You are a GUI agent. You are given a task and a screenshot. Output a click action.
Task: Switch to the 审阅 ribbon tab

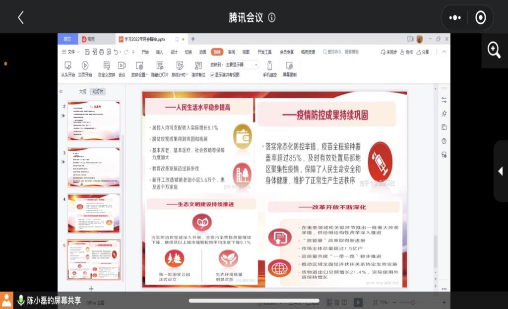click(x=232, y=52)
